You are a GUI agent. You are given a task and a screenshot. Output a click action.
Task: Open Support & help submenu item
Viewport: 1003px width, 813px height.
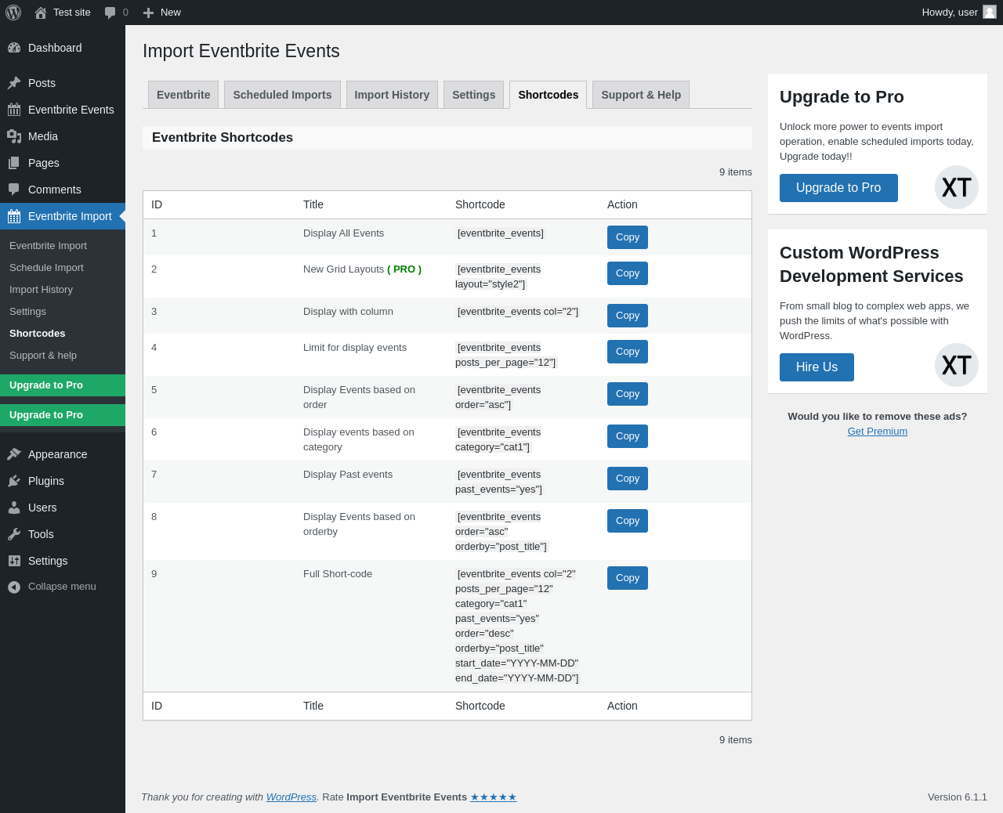pyautogui.click(x=63, y=356)
